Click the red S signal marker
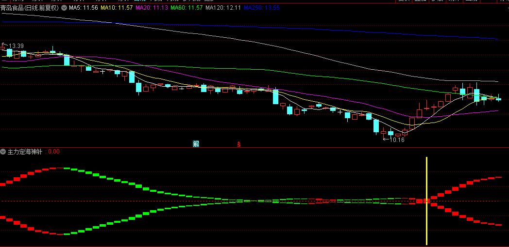This screenshot has width=509, height=247. tap(239, 144)
